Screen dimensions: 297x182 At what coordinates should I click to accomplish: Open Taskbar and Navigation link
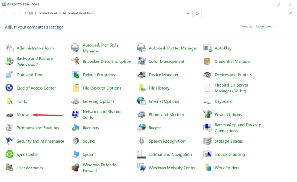tap(170, 154)
